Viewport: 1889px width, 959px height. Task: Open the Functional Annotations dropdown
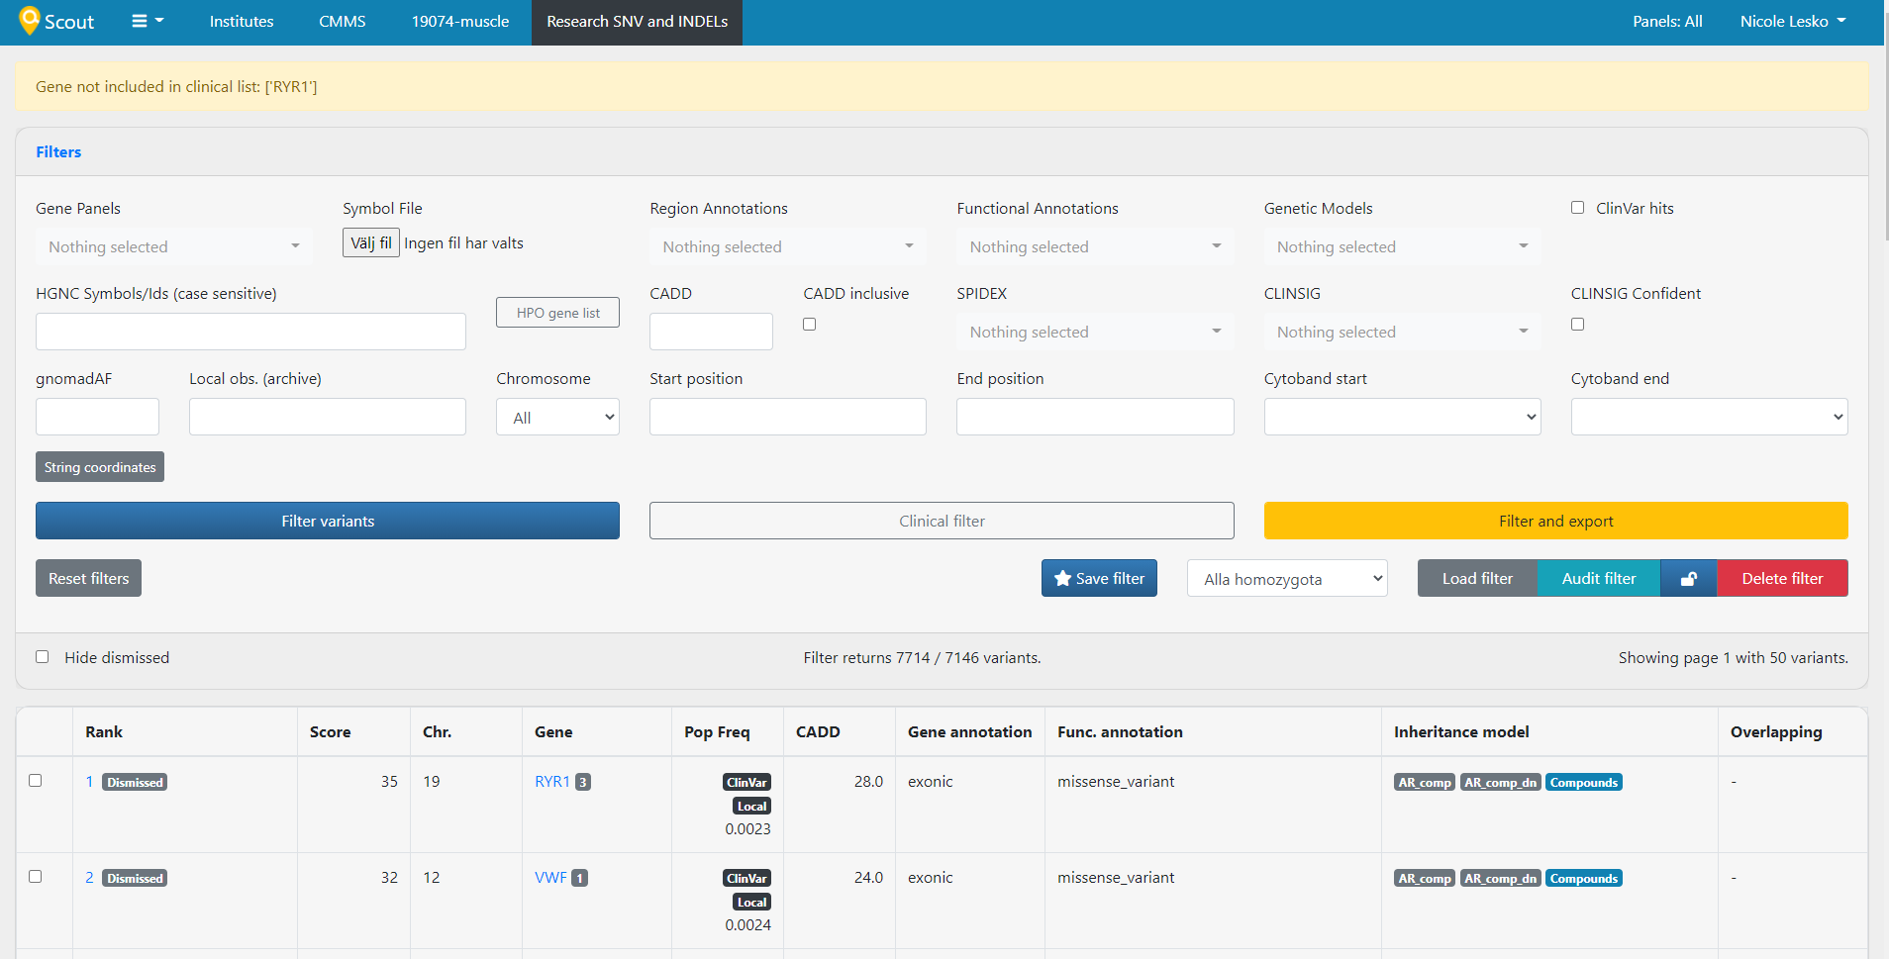(x=1095, y=246)
